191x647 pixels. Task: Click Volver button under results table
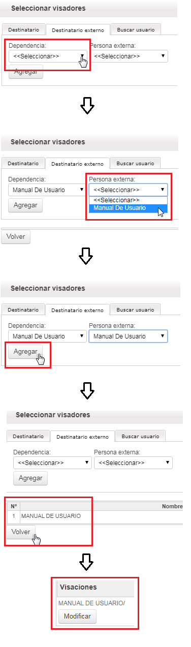(x=21, y=531)
